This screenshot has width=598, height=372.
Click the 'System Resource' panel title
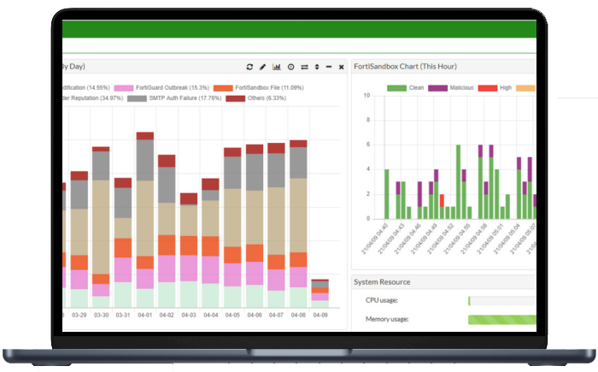click(x=382, y=282)
